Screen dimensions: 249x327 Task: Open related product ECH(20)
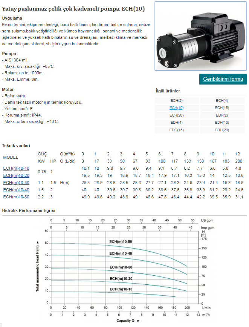(177, 115)
